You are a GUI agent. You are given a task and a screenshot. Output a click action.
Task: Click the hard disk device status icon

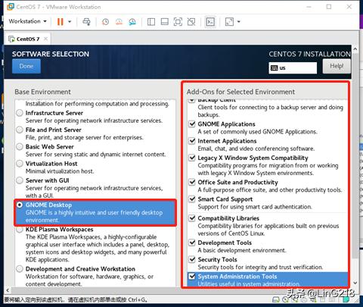pos(276,299)
